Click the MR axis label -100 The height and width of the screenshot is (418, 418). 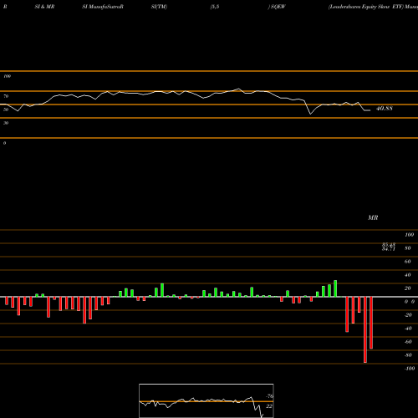[x=409, y=369]
